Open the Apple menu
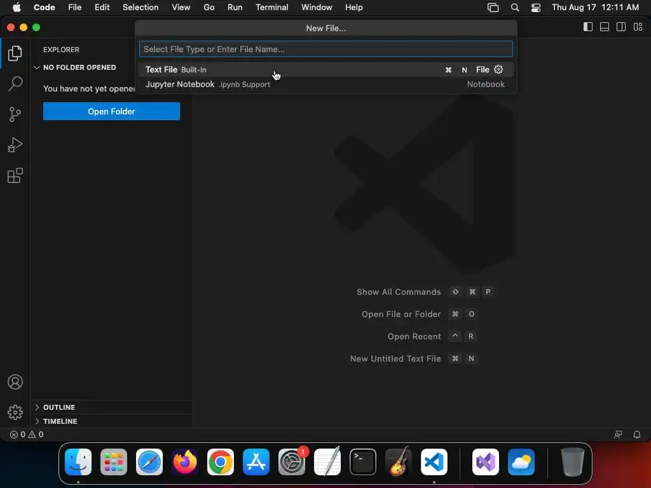The width and height of the screenshot is (651, 488). [16, 7]
